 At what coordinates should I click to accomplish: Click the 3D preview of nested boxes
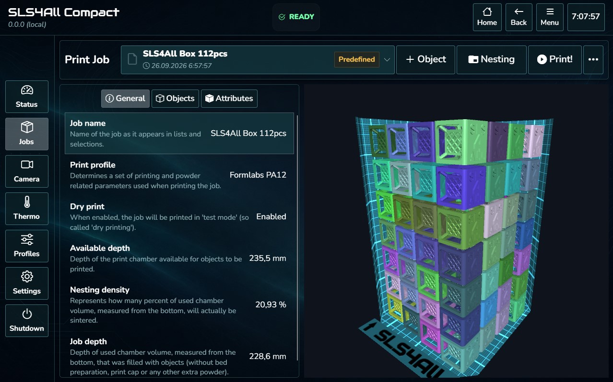coord(456,230)
